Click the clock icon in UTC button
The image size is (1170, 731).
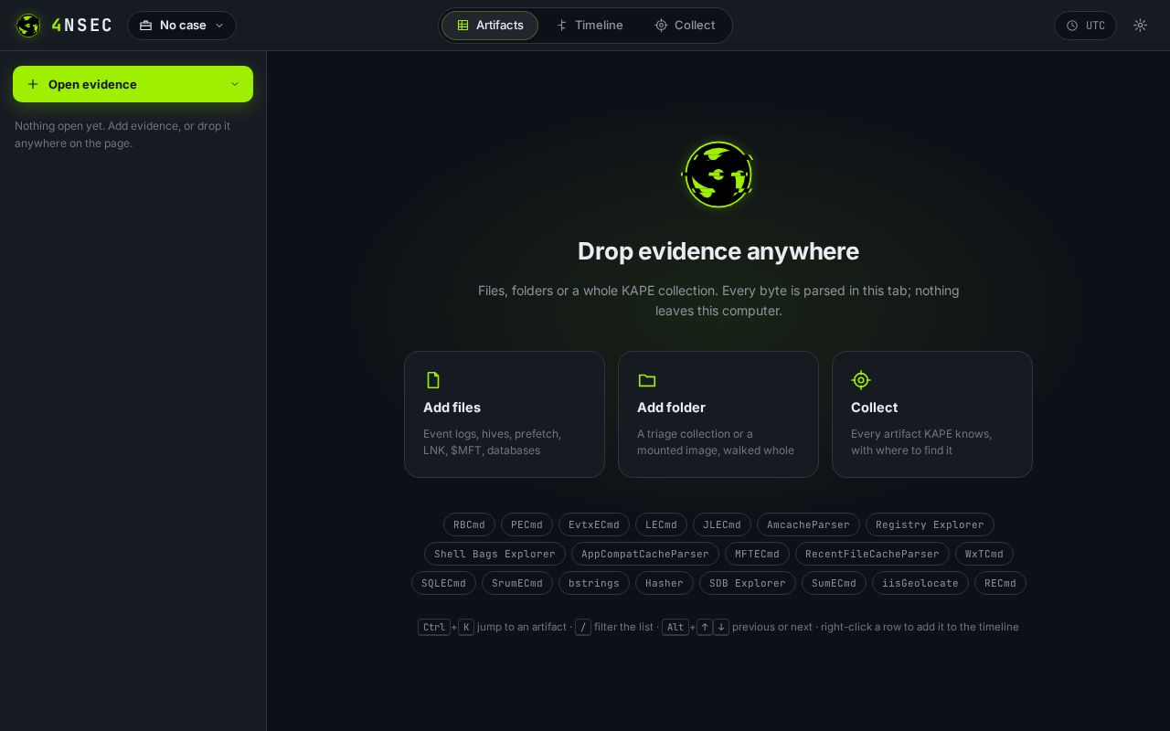click(1072, 26)
